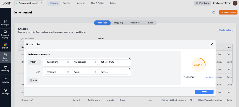This screenshot has width=239, height=107.
Task: Open the Admin menu item
Action: click(113, 3)
